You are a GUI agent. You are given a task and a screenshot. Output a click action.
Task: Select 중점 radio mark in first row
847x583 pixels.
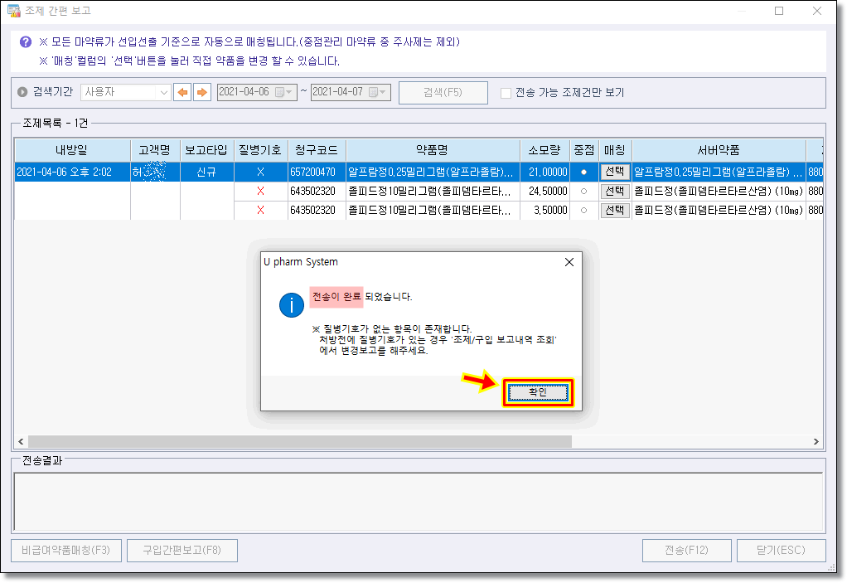[x=583, y=172]
